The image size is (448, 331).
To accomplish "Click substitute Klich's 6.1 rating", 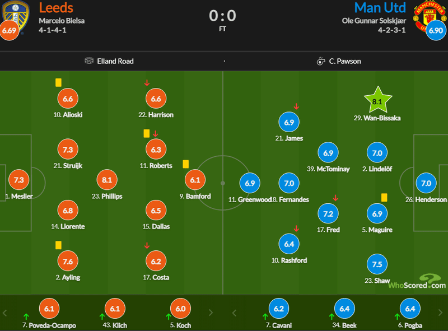I will (115, 309).
